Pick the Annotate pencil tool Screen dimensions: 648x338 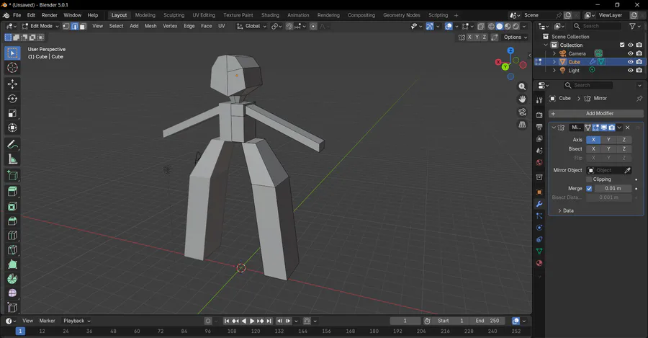[x=12, y=144]
